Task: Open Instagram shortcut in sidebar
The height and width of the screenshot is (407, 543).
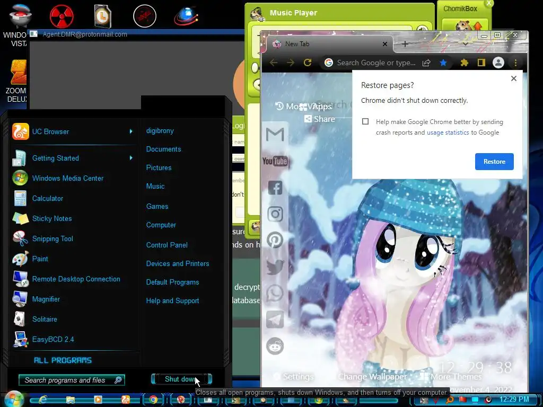Action: click(x=275, y=214)
